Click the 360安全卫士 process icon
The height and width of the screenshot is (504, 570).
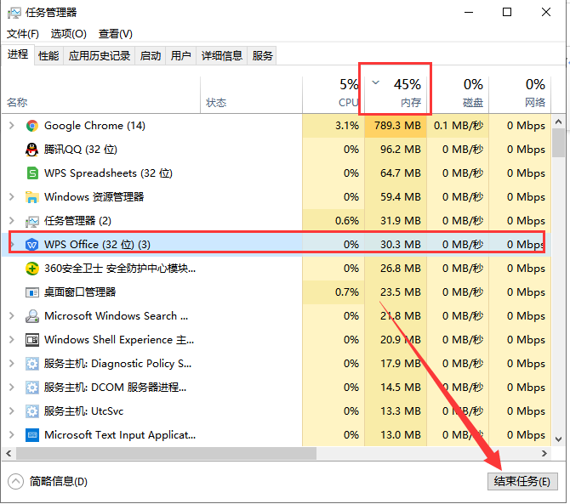32,269
